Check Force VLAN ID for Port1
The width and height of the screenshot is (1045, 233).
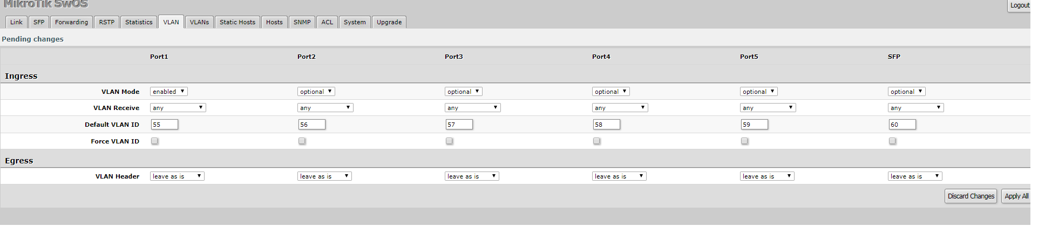155,141
